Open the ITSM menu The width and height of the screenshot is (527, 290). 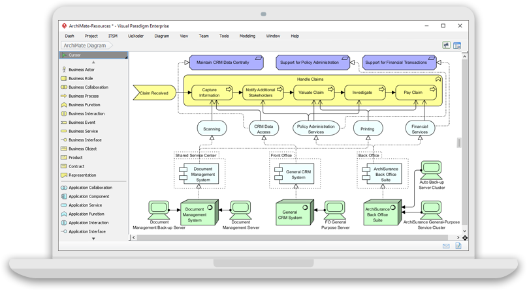coord(113,36)
